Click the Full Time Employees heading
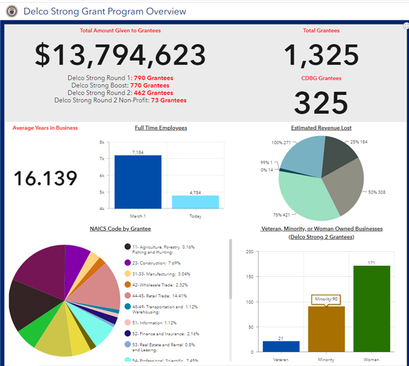The height and width of the screenshot is (366, 409). [x=161, y=128]
